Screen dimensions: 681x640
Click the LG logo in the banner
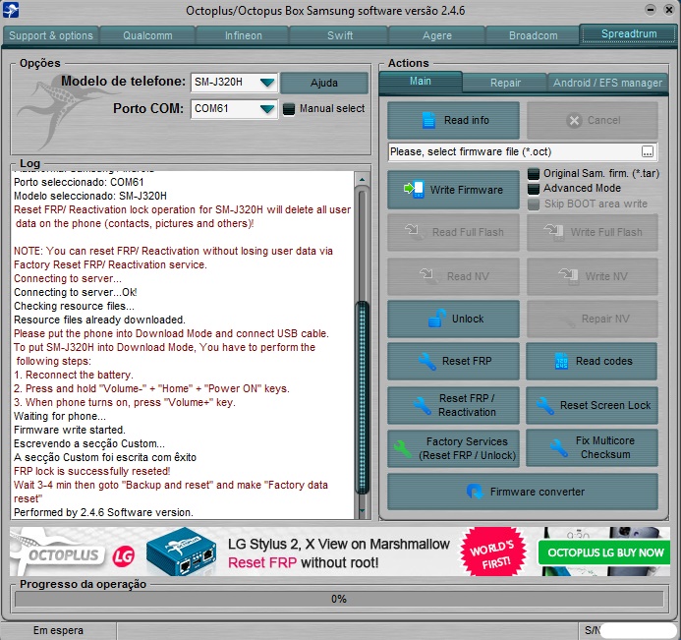124,555
